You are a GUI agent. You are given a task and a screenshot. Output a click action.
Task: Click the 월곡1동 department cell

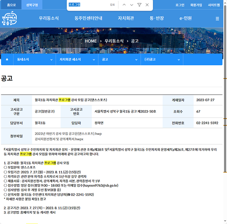pos(40,123)
